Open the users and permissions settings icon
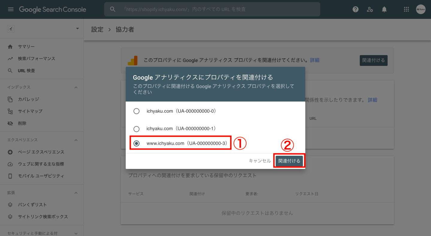 [x=370, y=9]
